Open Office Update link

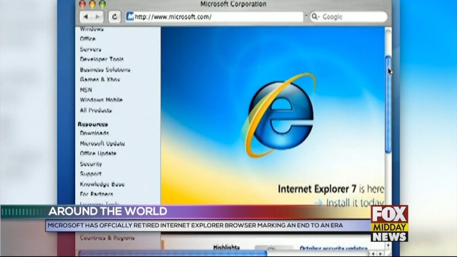tap(98, 153)
